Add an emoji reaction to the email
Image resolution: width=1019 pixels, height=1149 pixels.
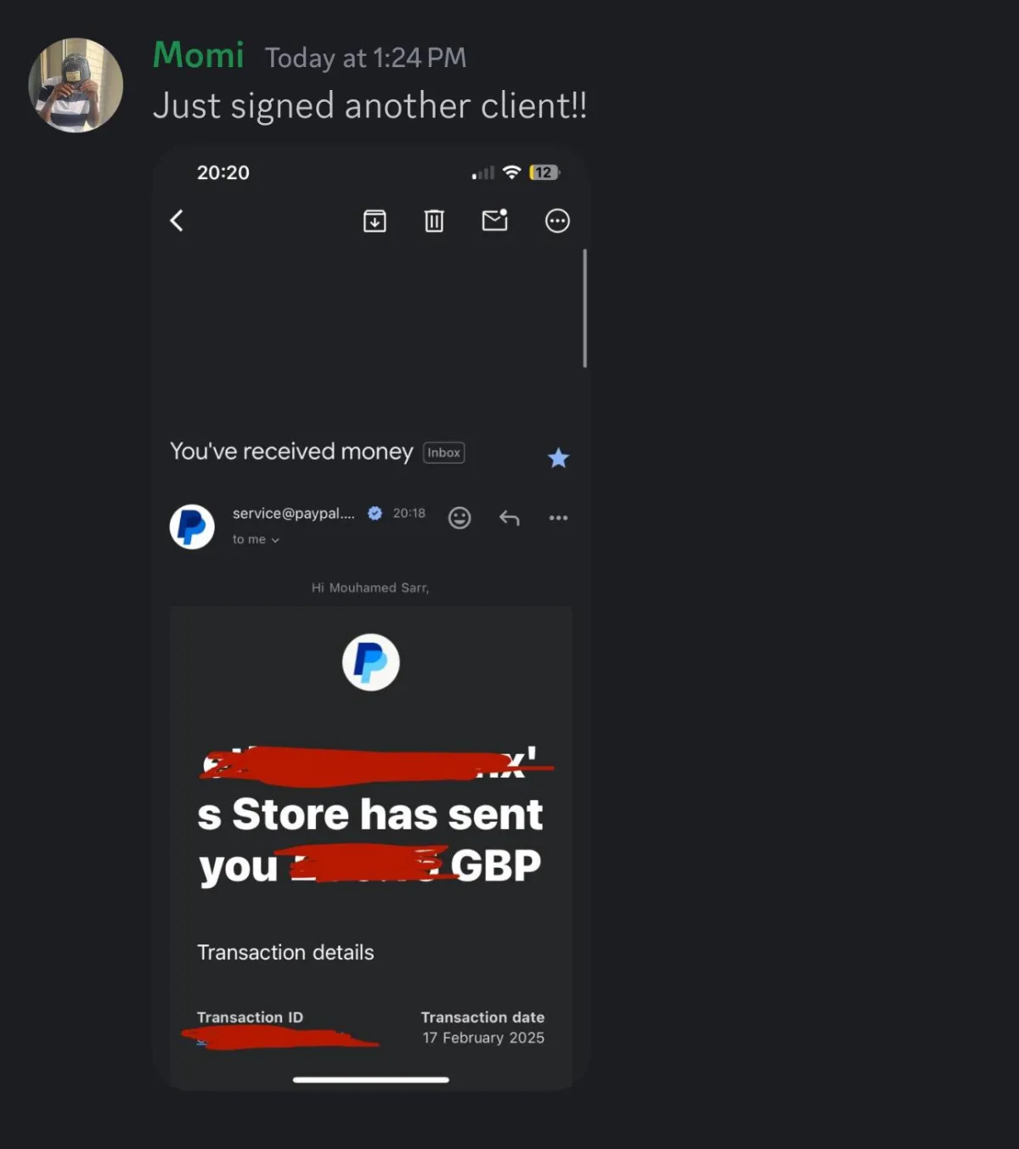459,518
